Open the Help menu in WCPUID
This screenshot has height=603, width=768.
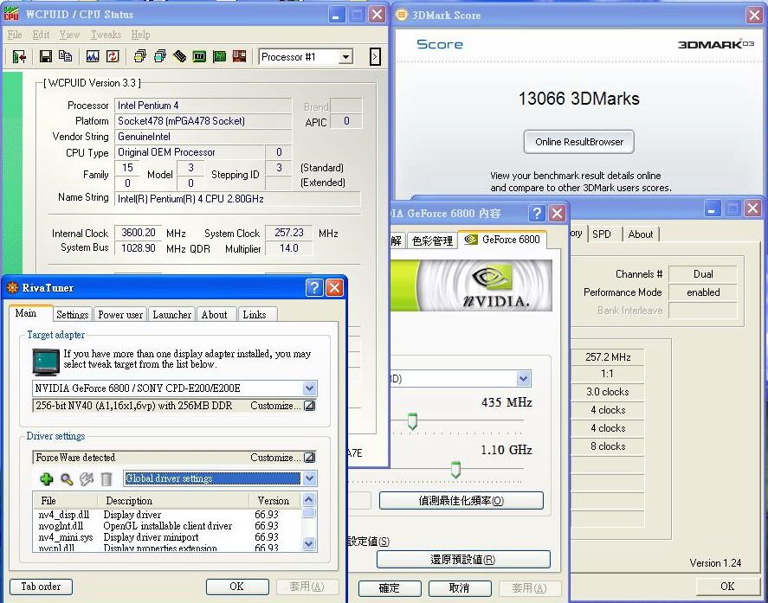pyautogui.click(x=140, y=35)
